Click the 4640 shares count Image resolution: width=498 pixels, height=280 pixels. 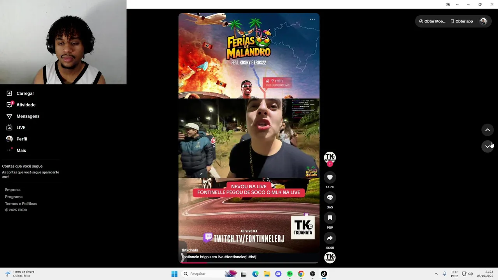coord(330,248)
